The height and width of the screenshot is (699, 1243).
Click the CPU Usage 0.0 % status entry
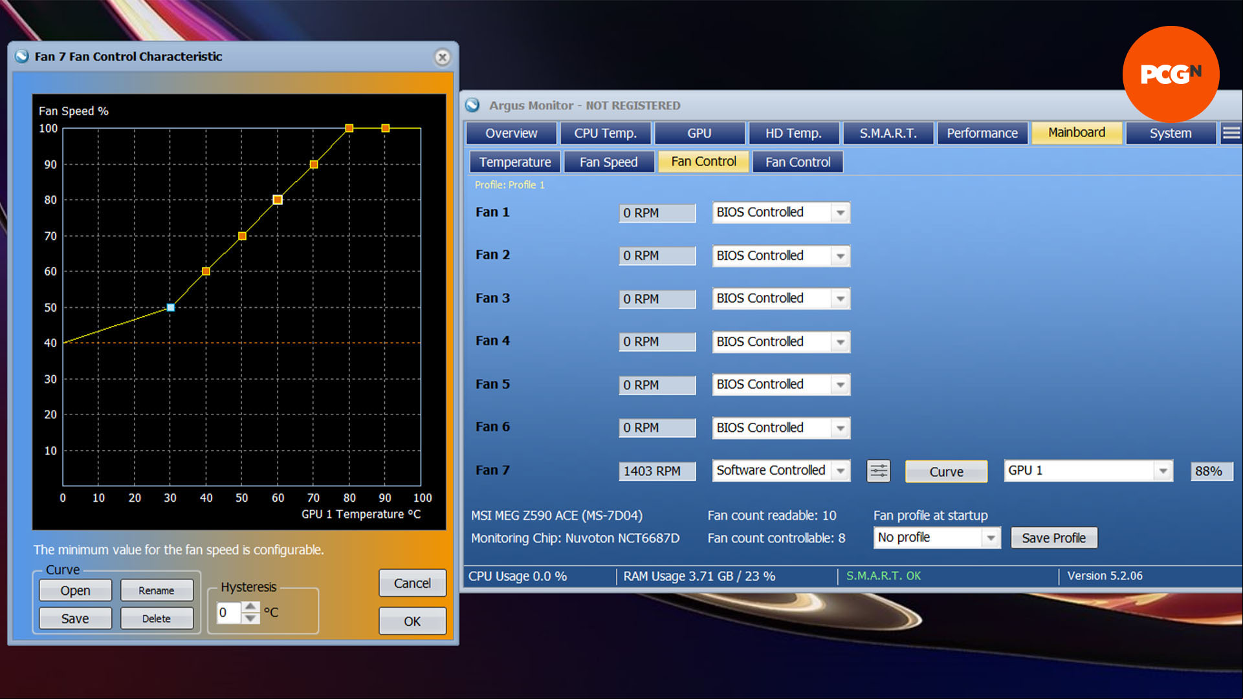pyautogui.click(x=518, y=576)
